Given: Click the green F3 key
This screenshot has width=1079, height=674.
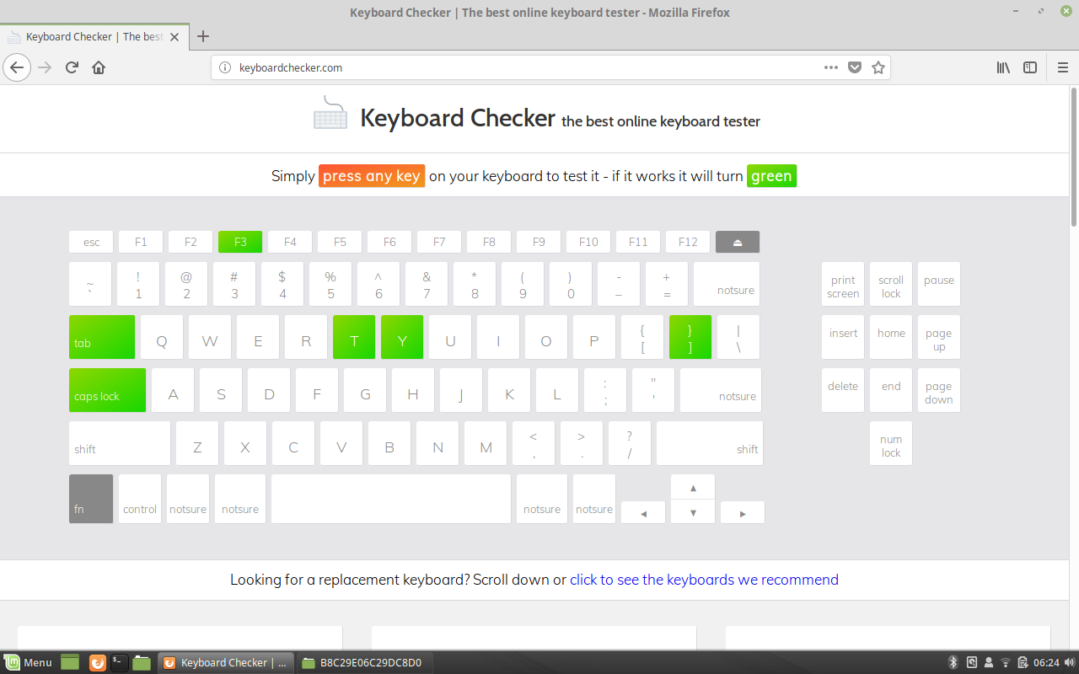Looking at the screenshot, I should (x=240, y=242).
